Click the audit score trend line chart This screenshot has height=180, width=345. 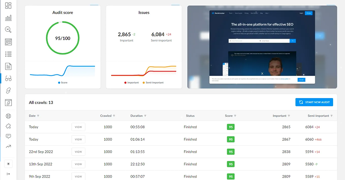pos(62,71)
